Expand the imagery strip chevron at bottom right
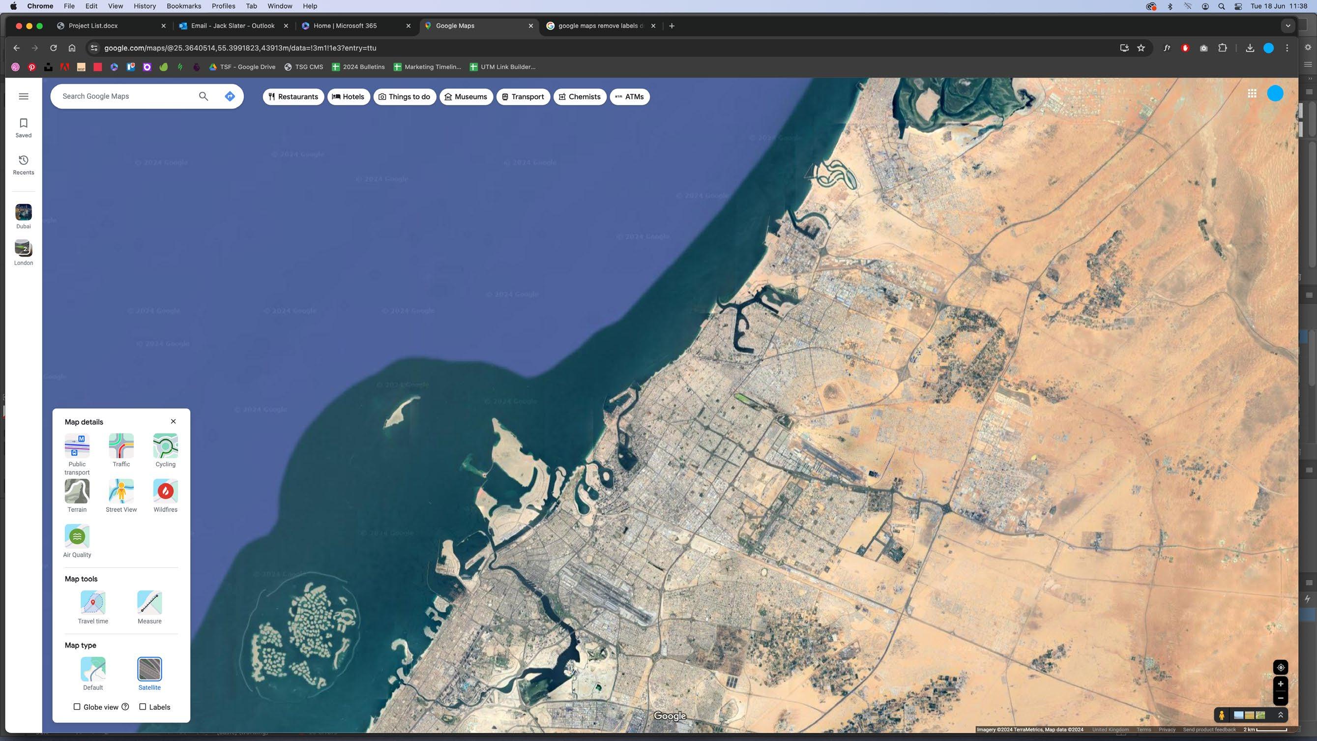Image resolution: width=1317 pixels, height=741 pixels. point(1281,715)
